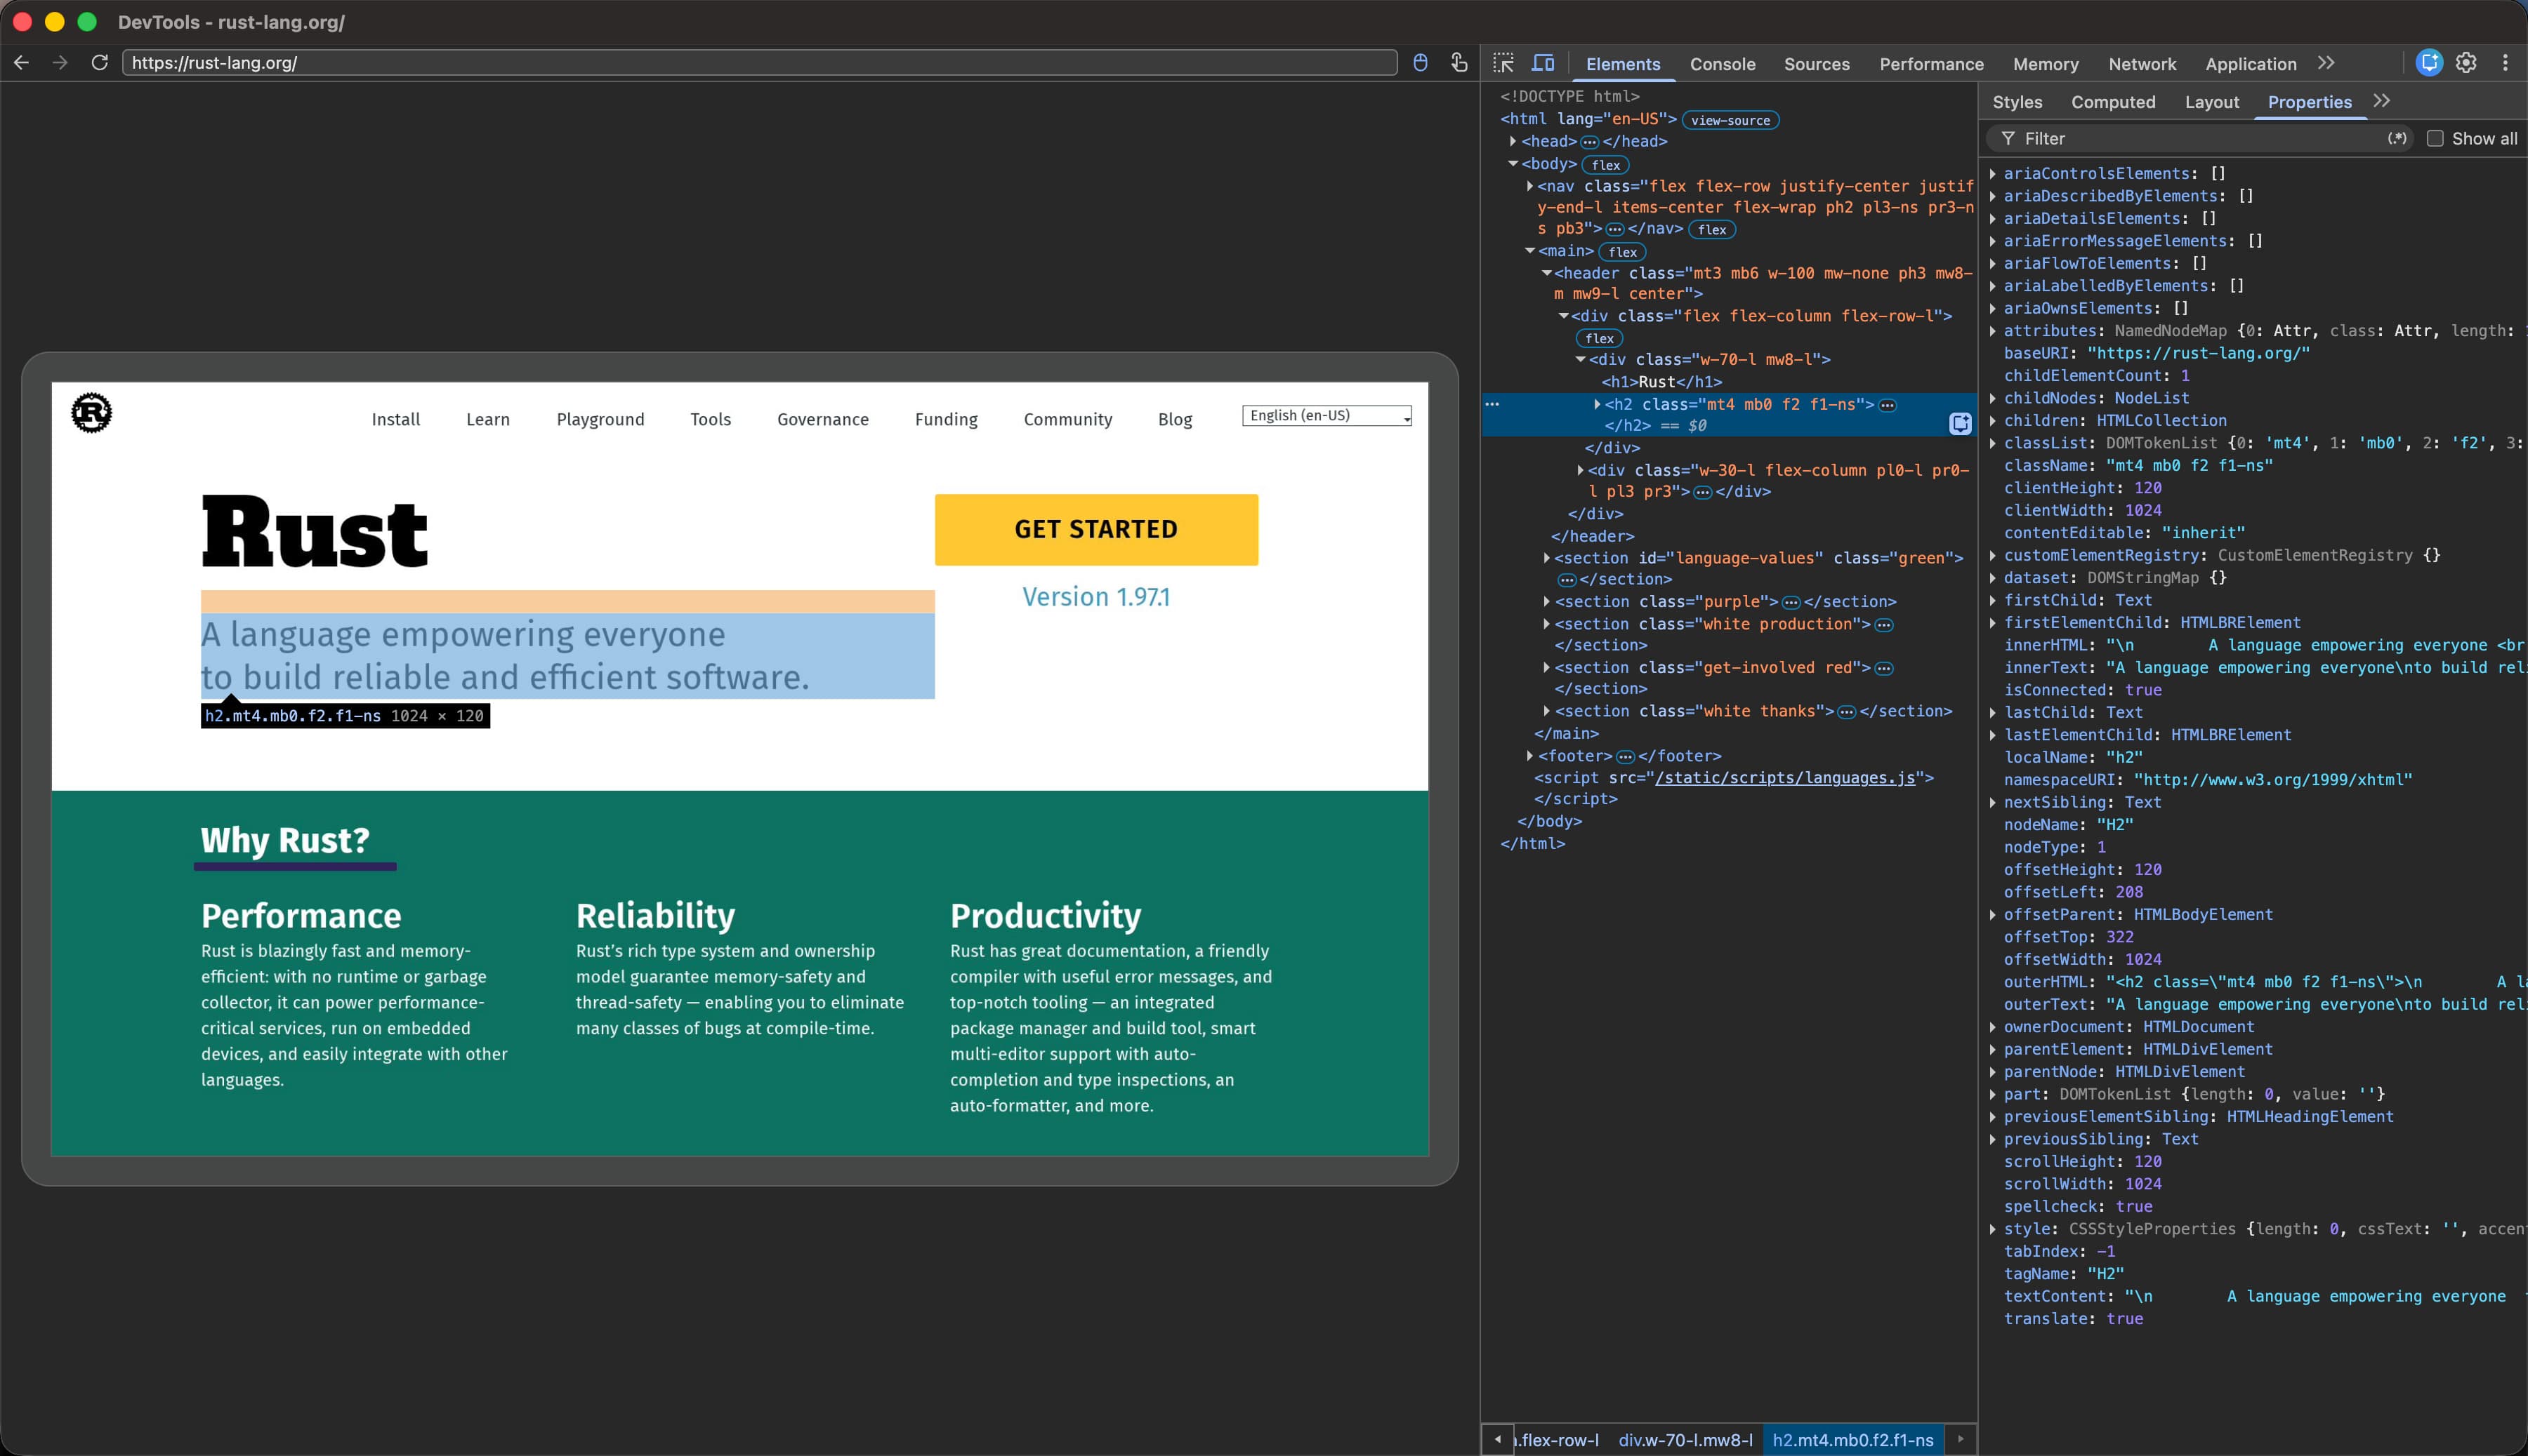Viewport: 2528px width, 1456px height.
Task: Toggle the device toolbar icon
Action: click(1543, 63)
